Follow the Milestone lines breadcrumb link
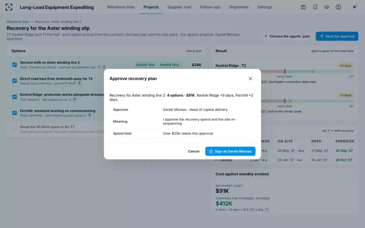The image size is (365, 228). click(18, 22)
